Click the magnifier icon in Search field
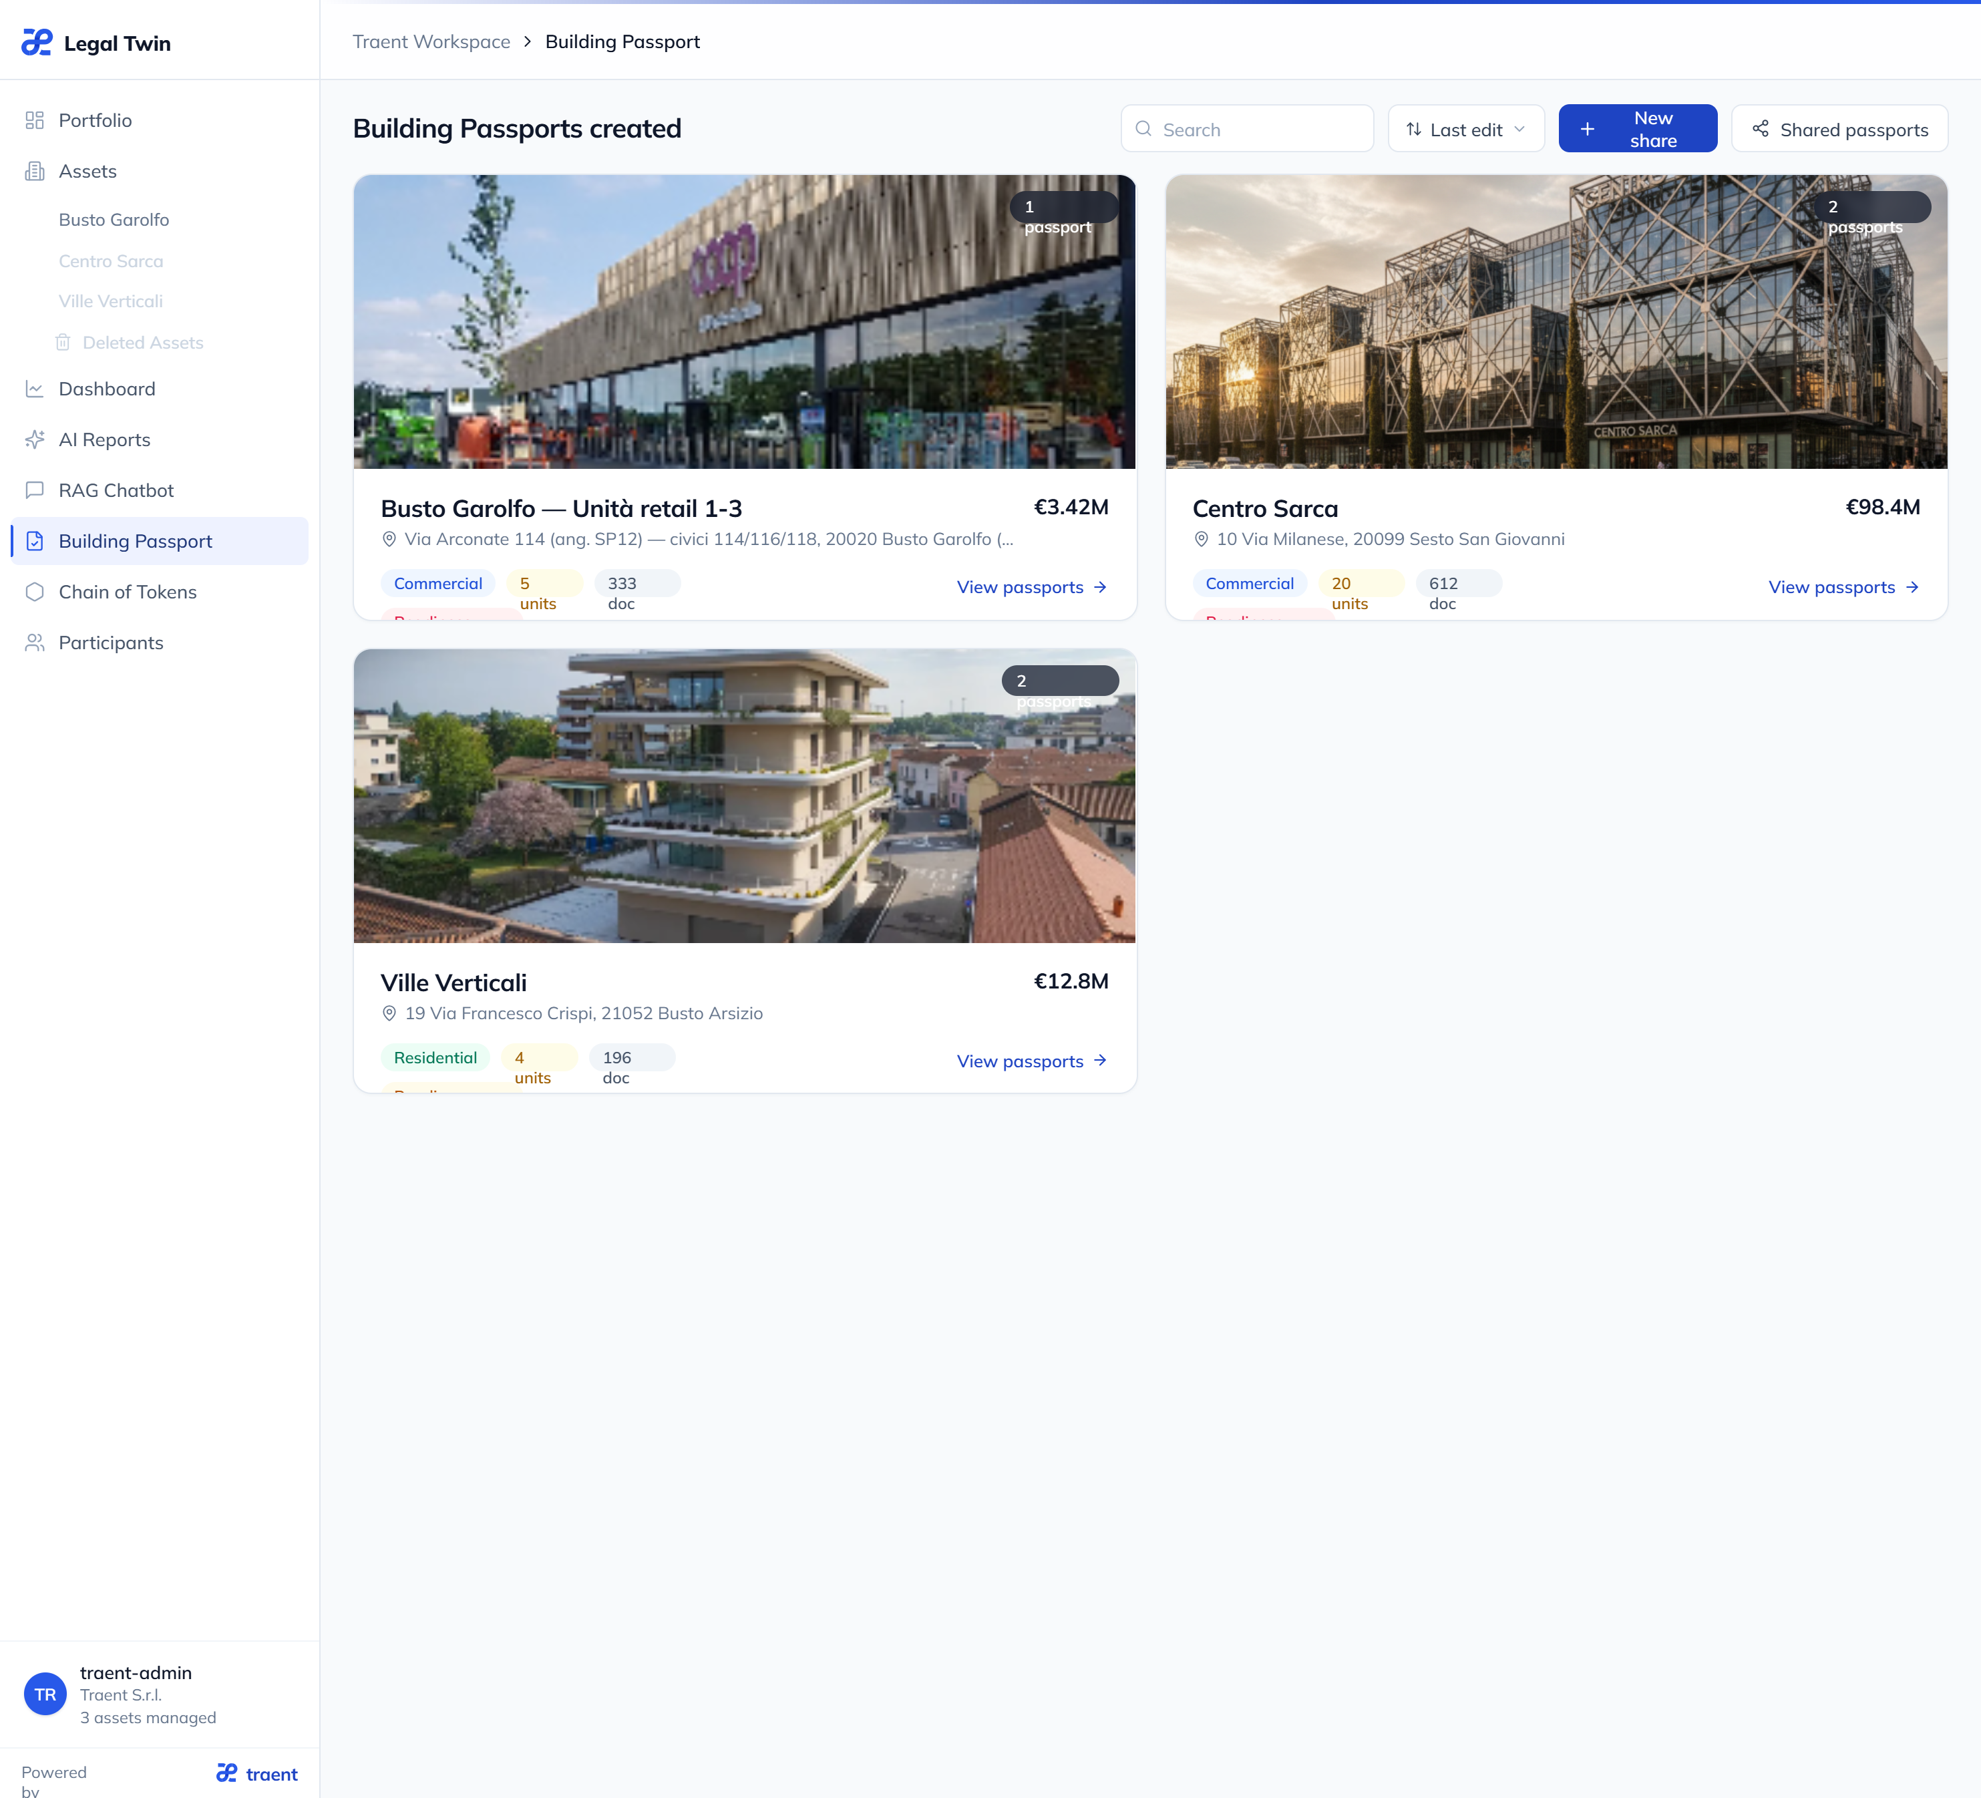 click(1143, 129)
